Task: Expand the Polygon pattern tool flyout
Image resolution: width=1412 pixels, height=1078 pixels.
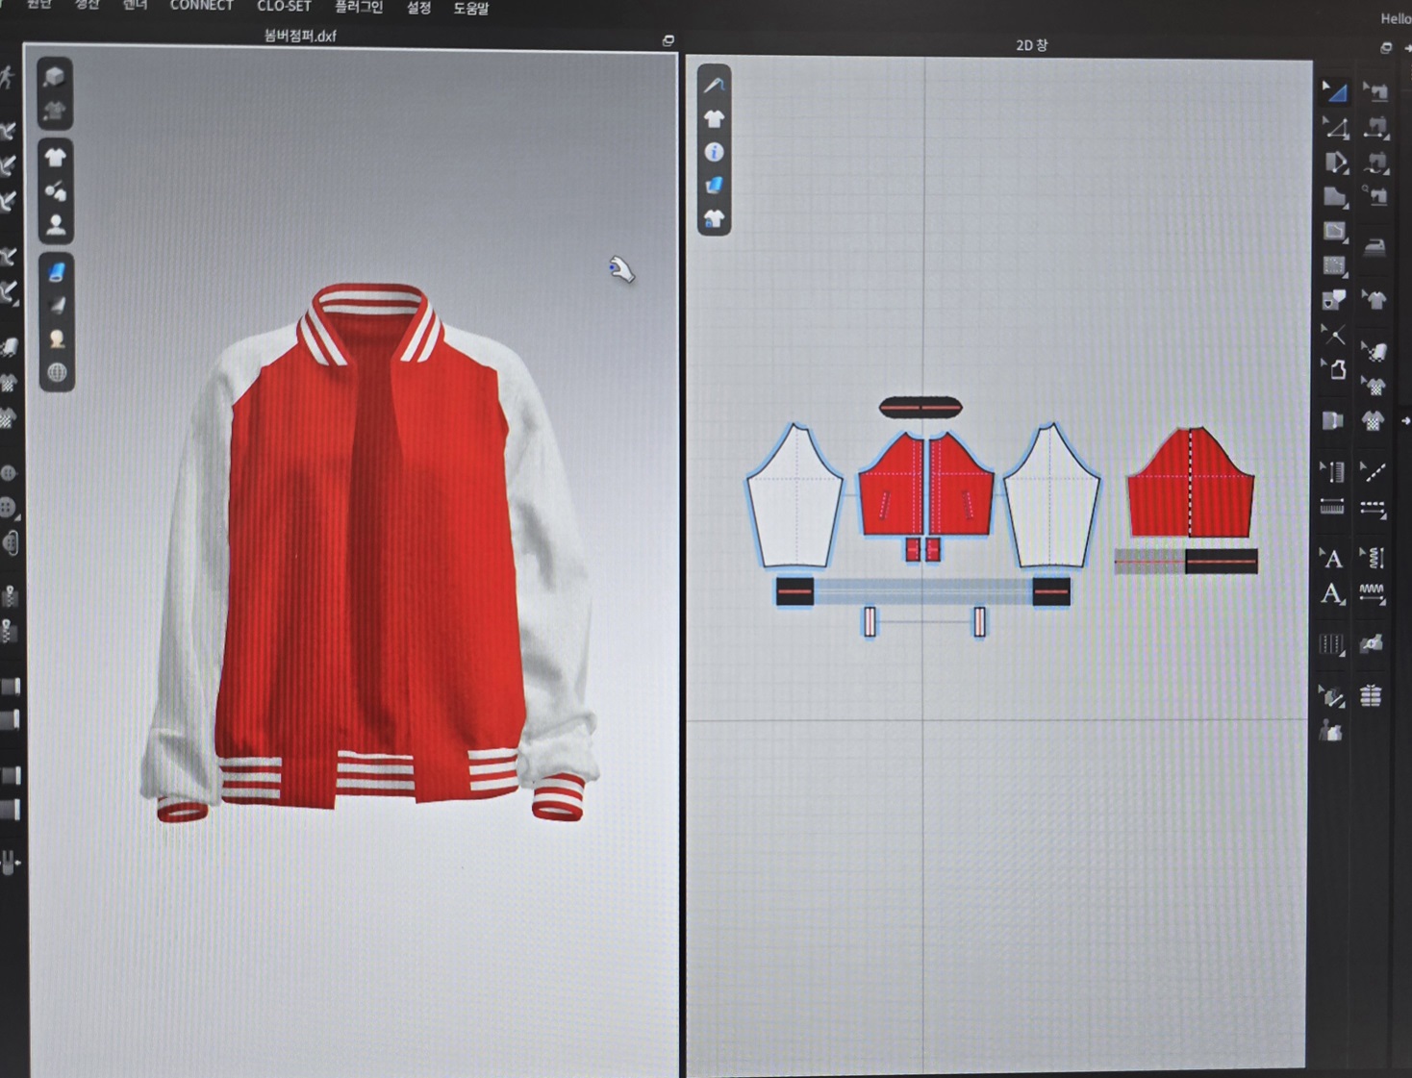Action: [1335, 163]
